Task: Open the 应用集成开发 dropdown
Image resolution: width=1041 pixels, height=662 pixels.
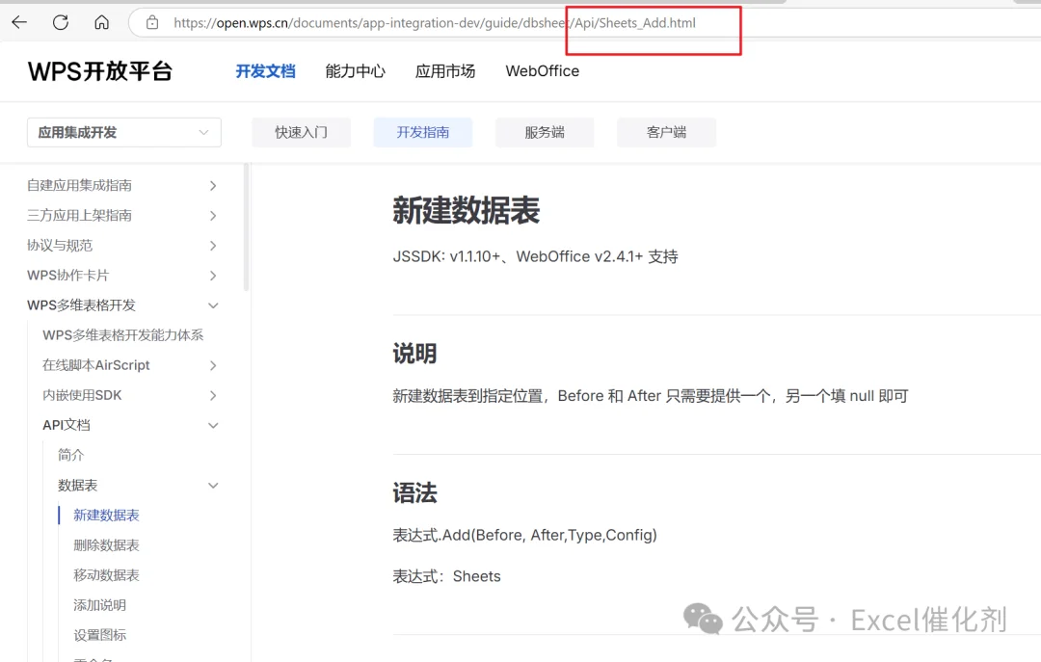Action: (x=124, y=132)
